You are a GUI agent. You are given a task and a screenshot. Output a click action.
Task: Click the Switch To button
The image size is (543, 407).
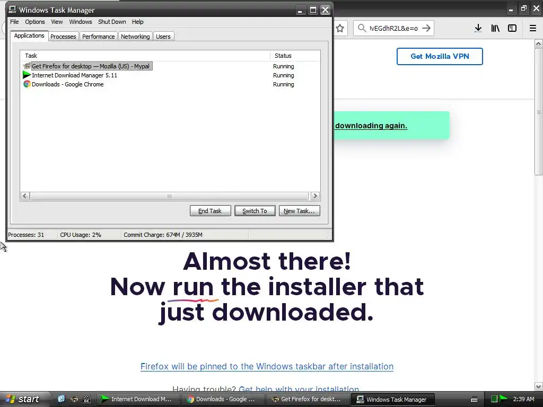pos(255,211)
